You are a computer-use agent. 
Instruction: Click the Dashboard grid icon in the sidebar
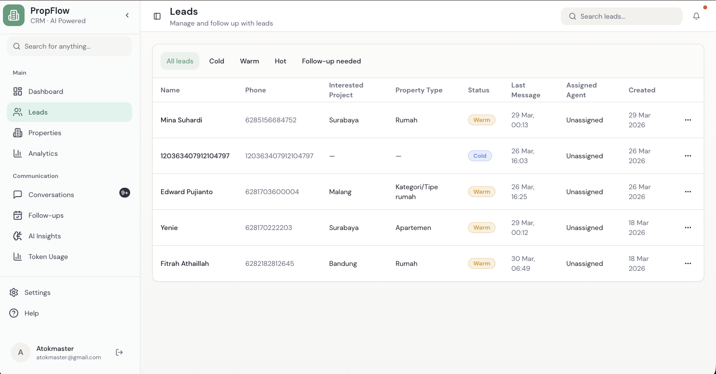coord(18,91)
